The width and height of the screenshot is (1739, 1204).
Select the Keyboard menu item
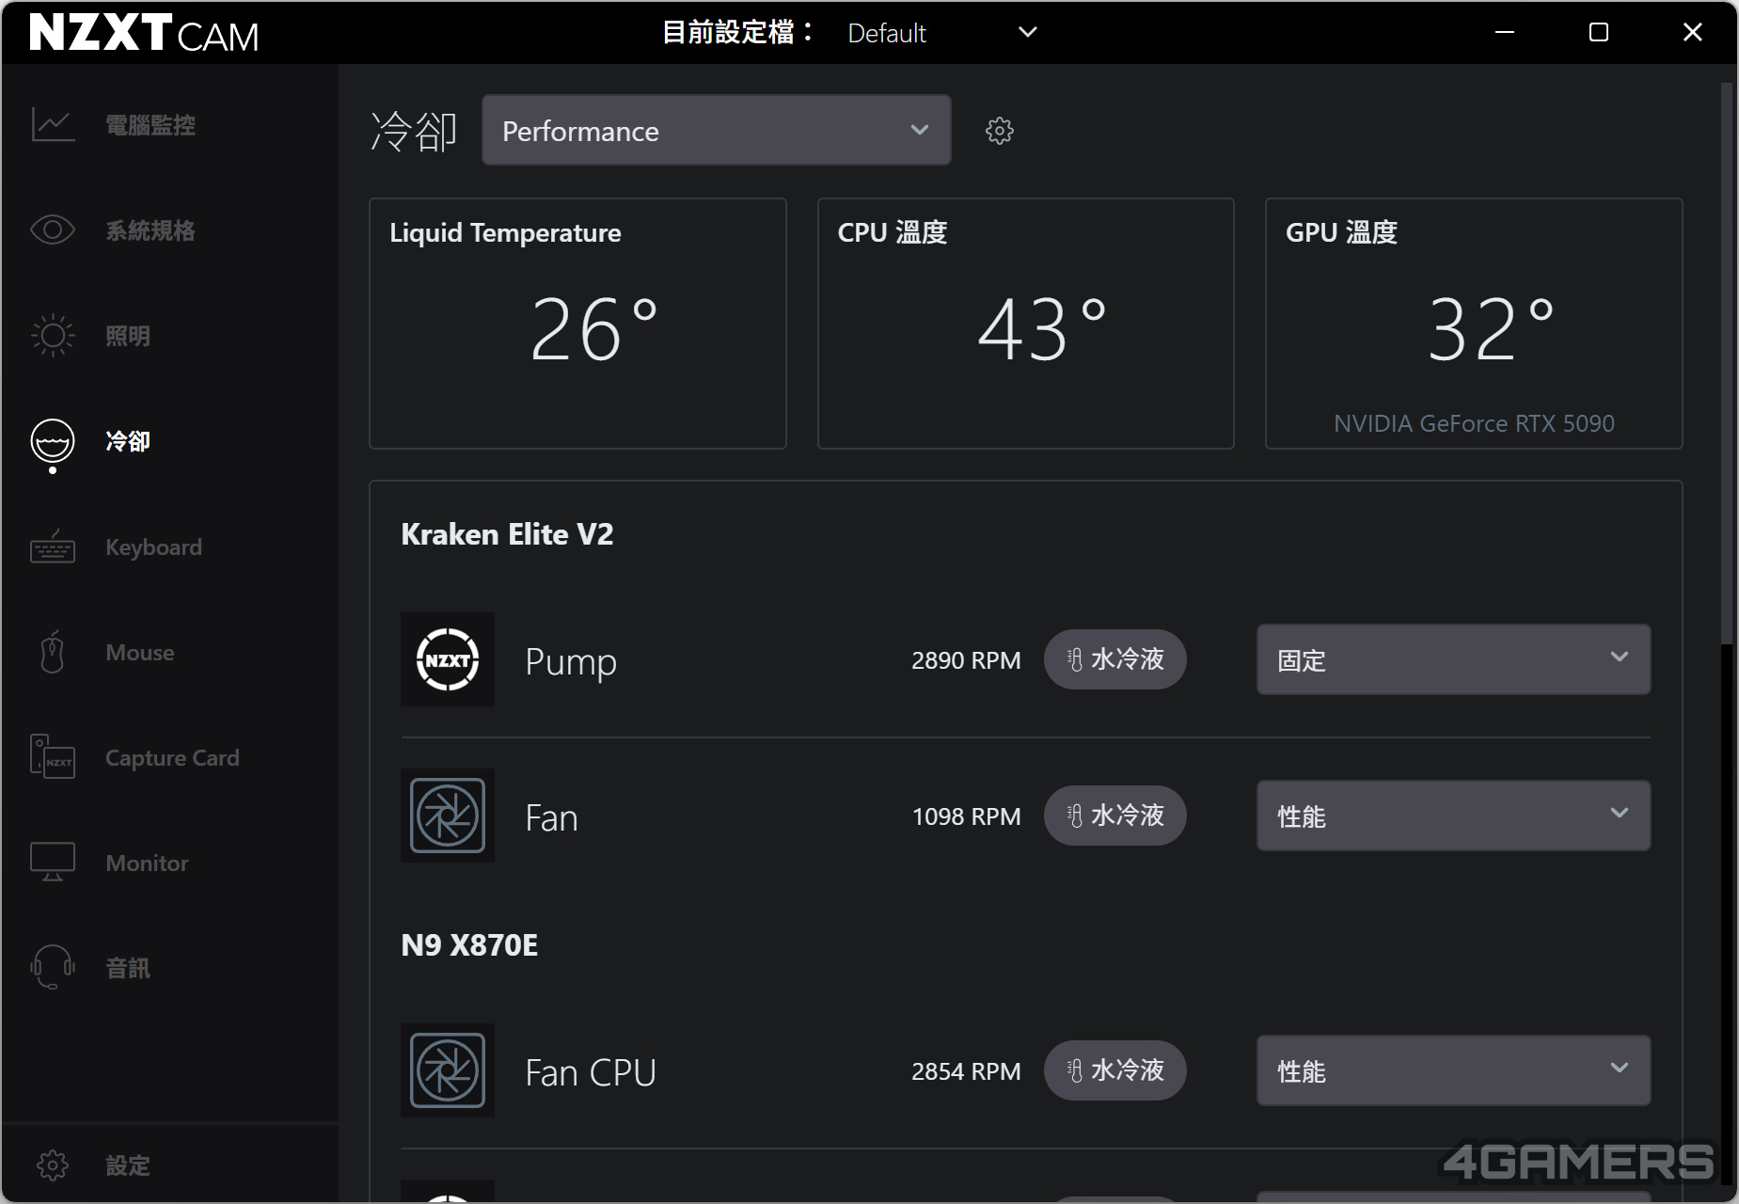coord(153,547)
